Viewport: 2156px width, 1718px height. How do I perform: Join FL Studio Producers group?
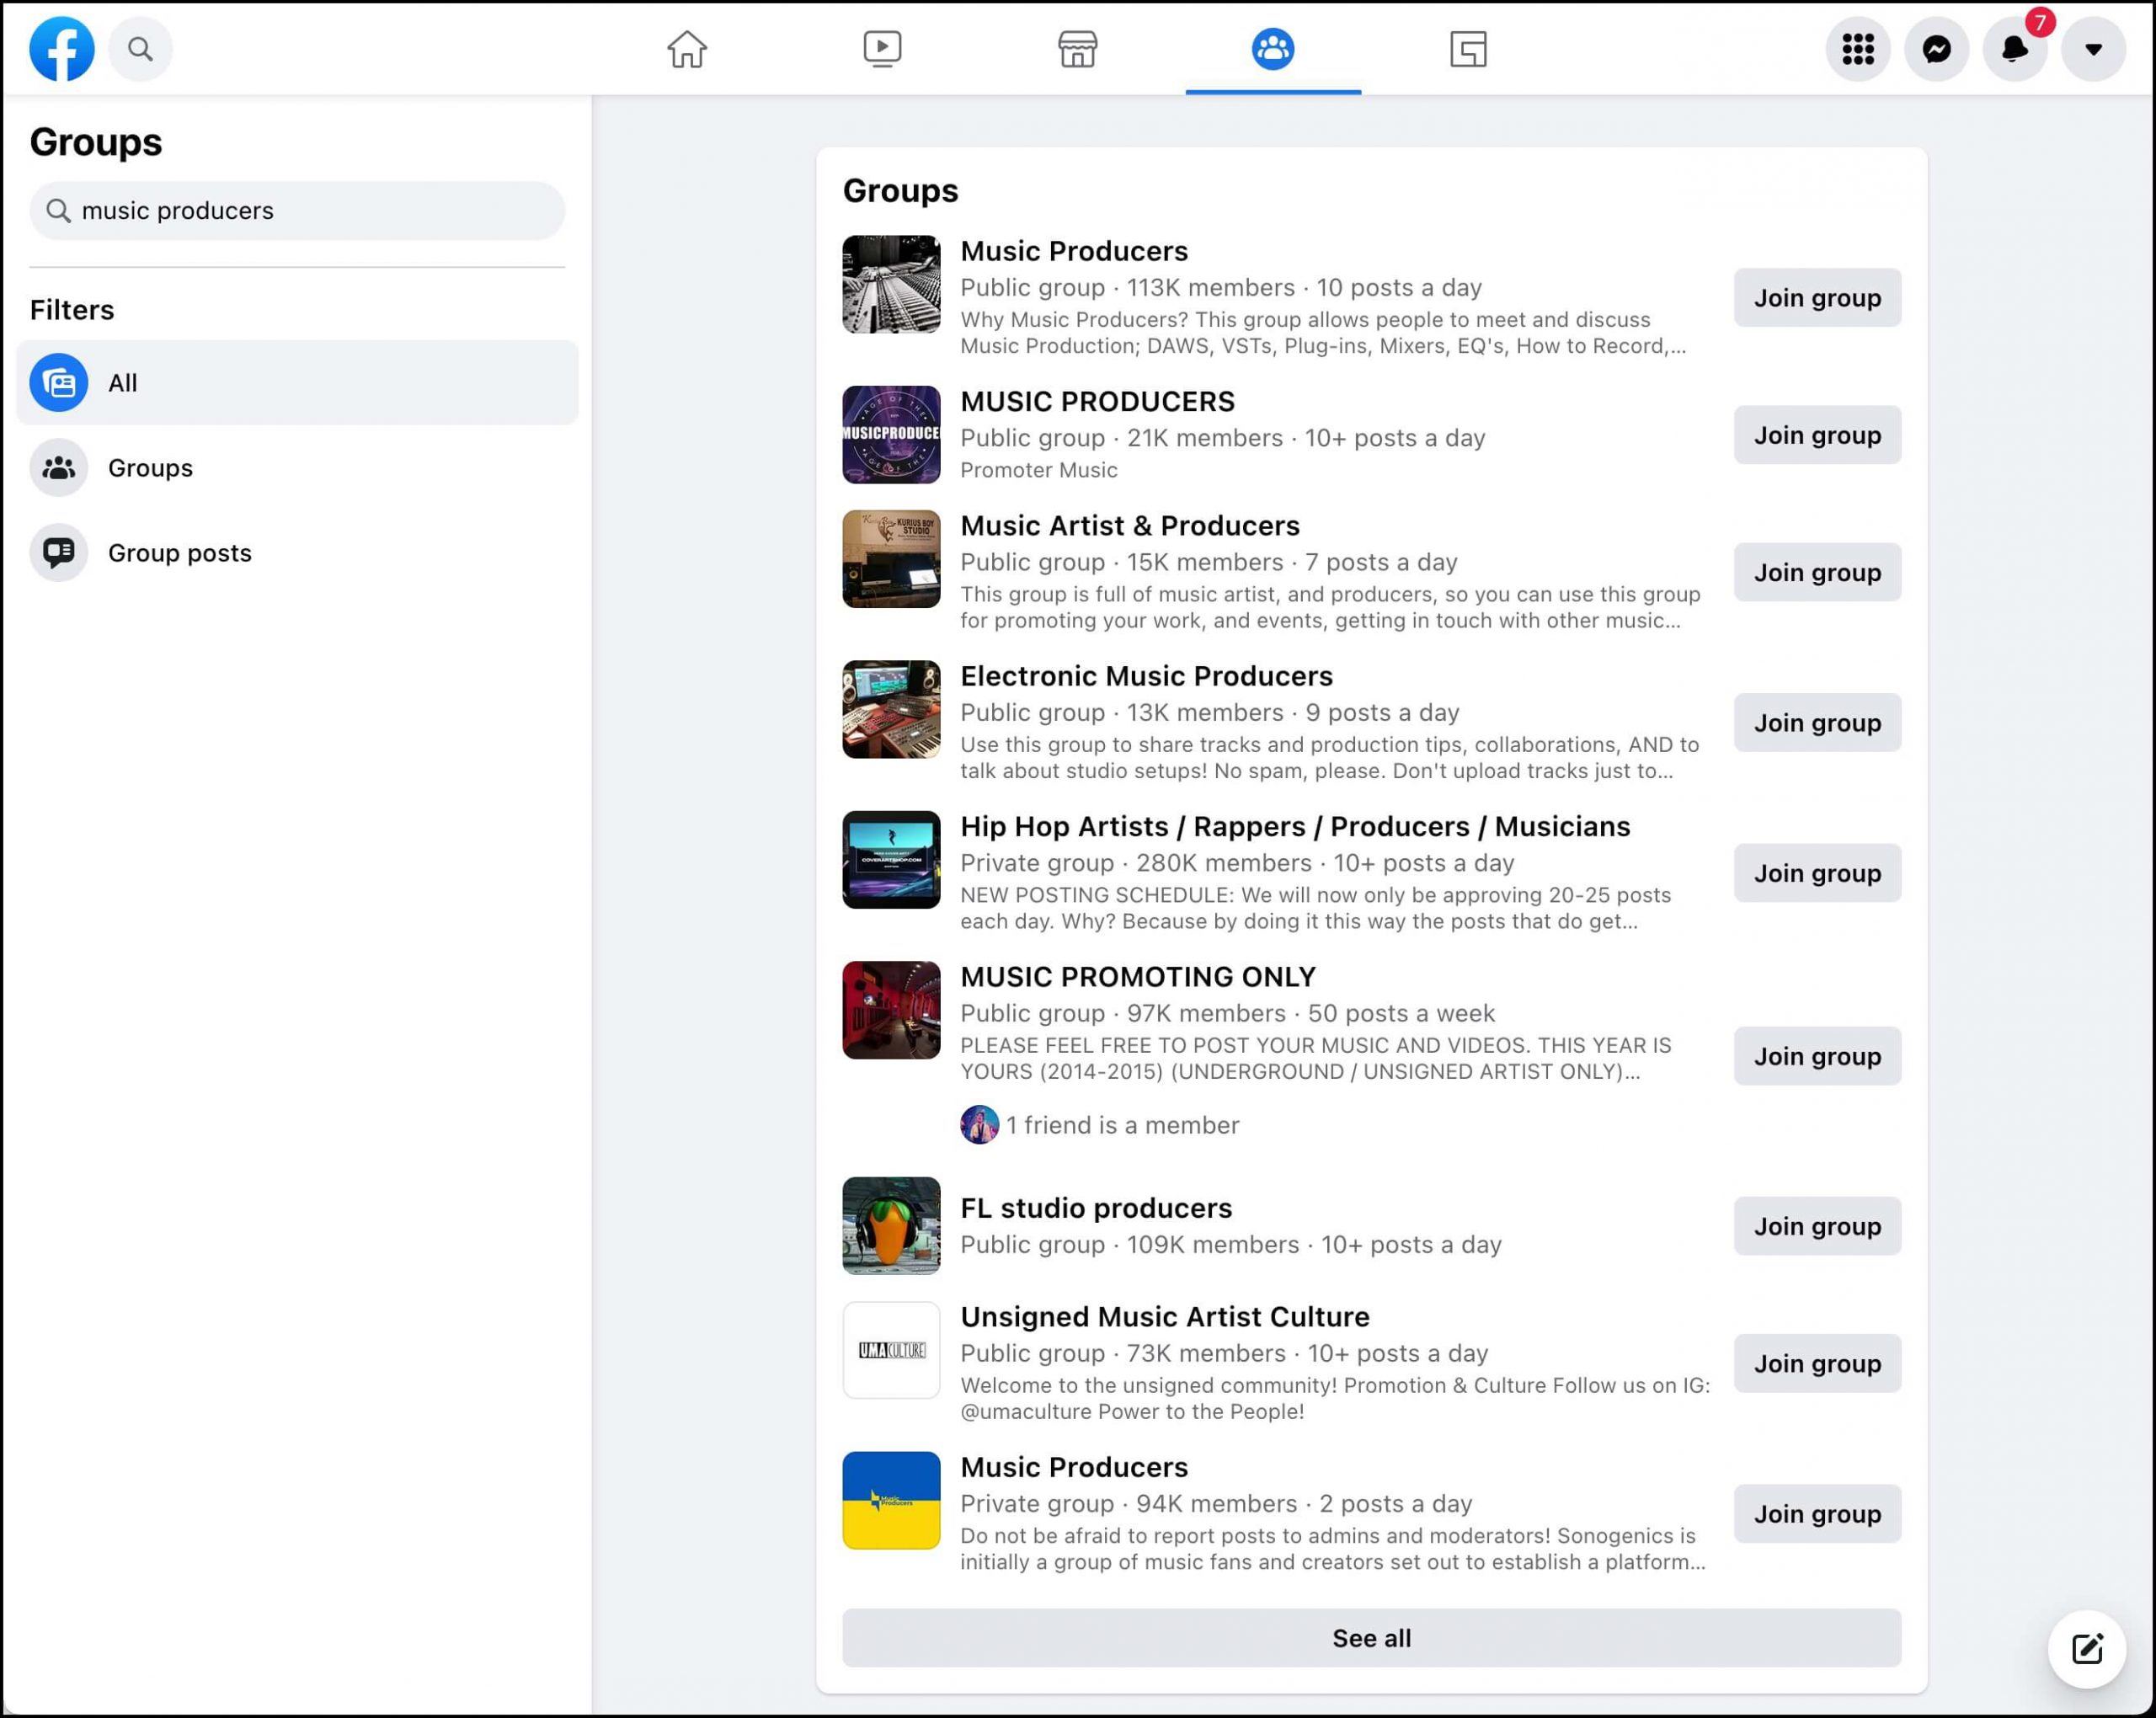pyautogui.click(x=1816, y=1225)
